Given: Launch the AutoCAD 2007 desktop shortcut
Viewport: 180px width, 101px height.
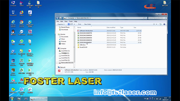Looking at the screenshot, I should [x=21, y=62].
